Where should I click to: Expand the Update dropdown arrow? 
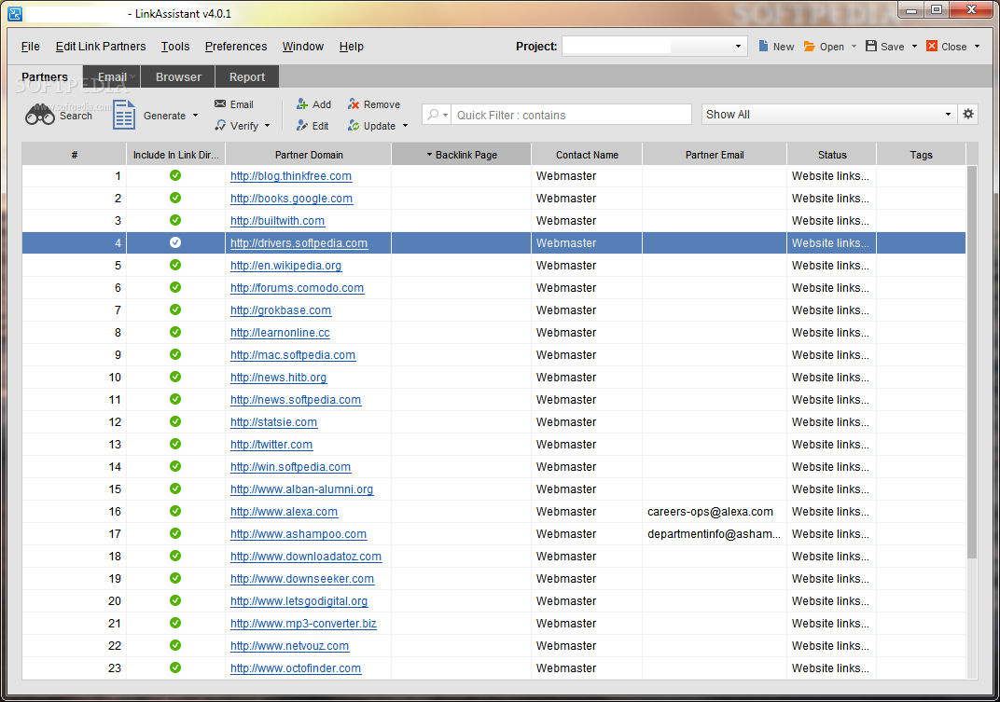[405, 126]
